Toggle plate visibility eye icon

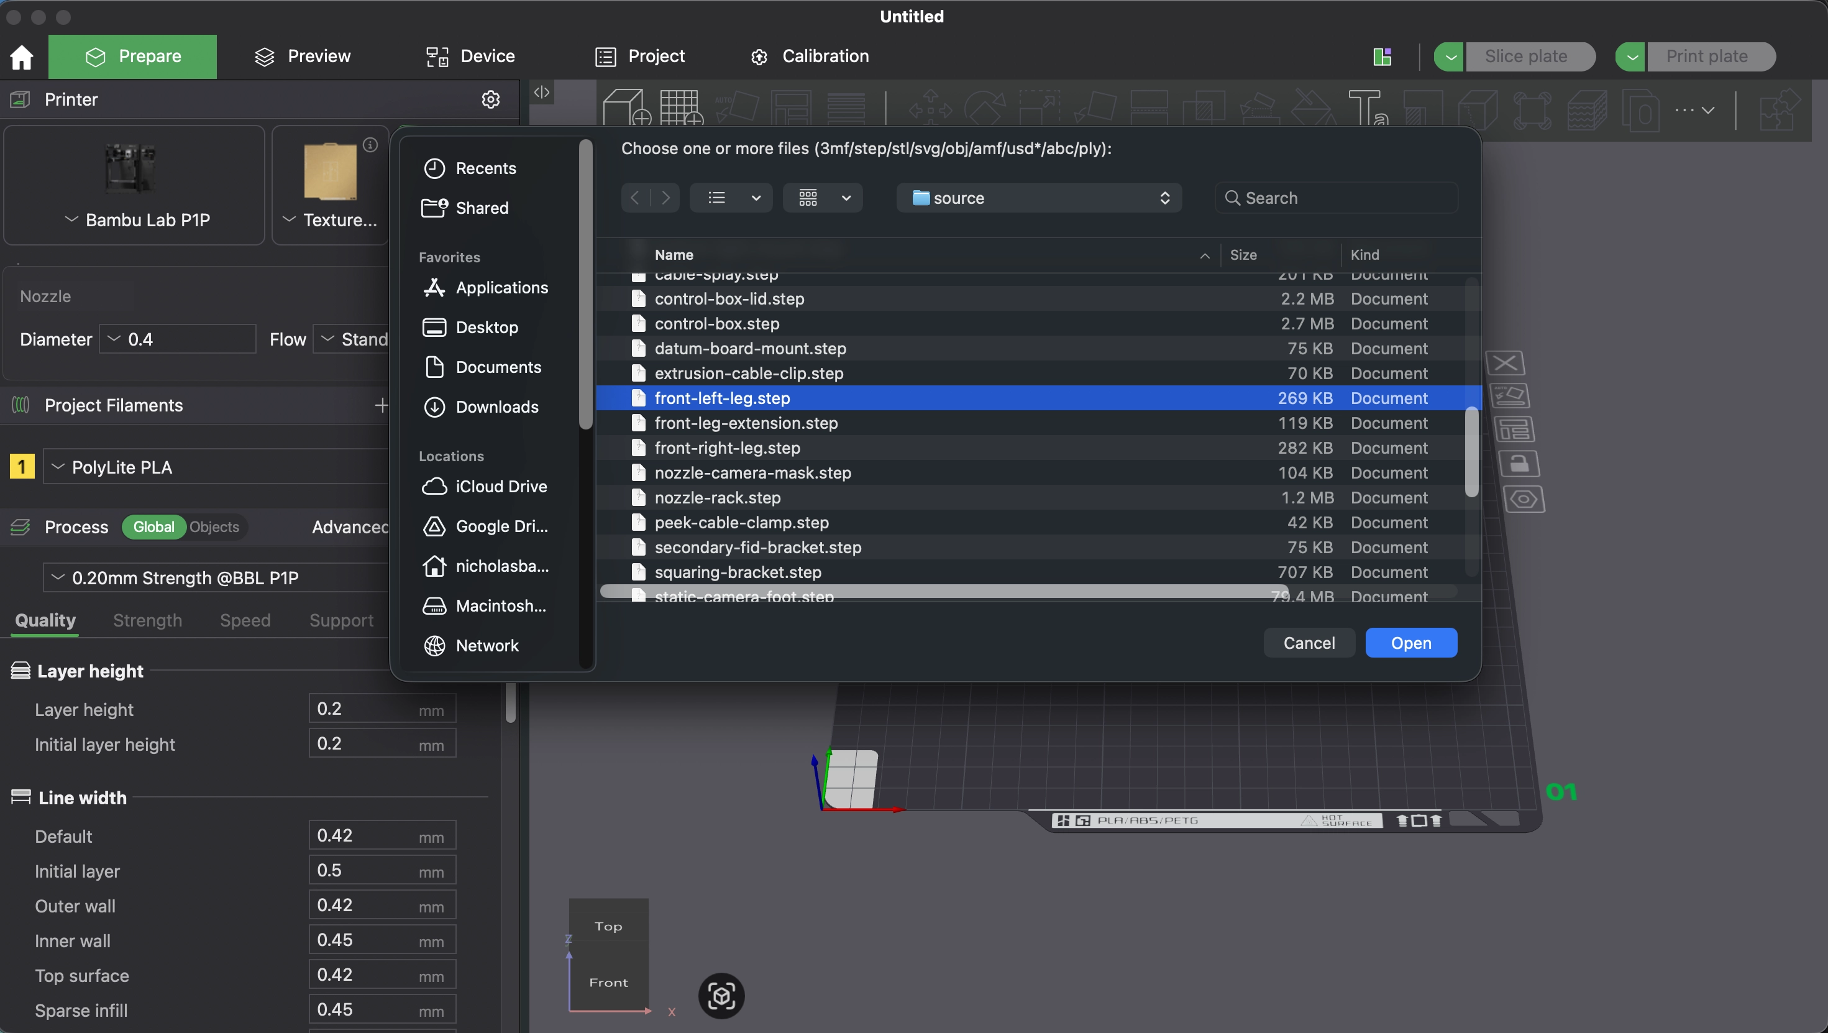point(1523,499)
